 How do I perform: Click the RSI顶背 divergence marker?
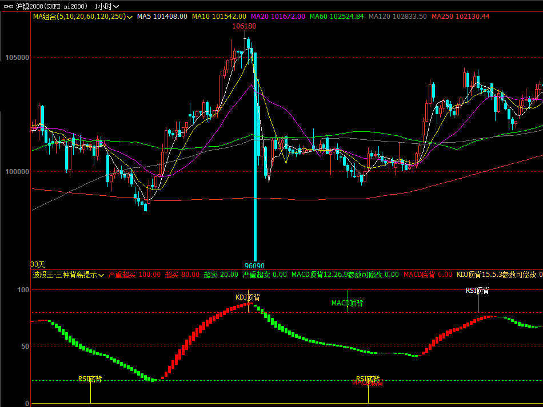(x=477, y=291)
